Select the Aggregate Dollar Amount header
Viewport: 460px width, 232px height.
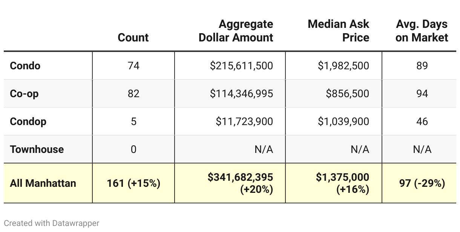pos(236,31)
